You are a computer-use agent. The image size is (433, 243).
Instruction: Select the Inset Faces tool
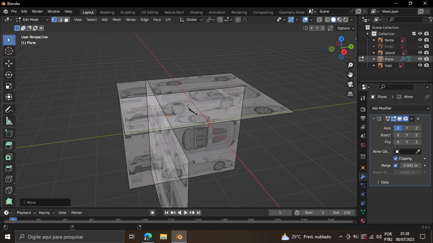tap(9, 157)
